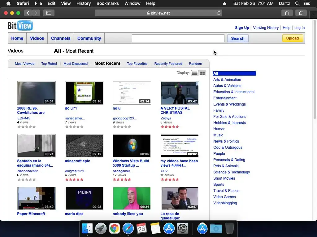The height and width of the screenshot is (237, 317).
Task: Open System Preferences gear in dock
Action: (183, 229)
